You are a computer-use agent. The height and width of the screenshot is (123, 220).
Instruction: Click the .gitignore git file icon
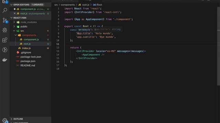click(x=18, y=52)
